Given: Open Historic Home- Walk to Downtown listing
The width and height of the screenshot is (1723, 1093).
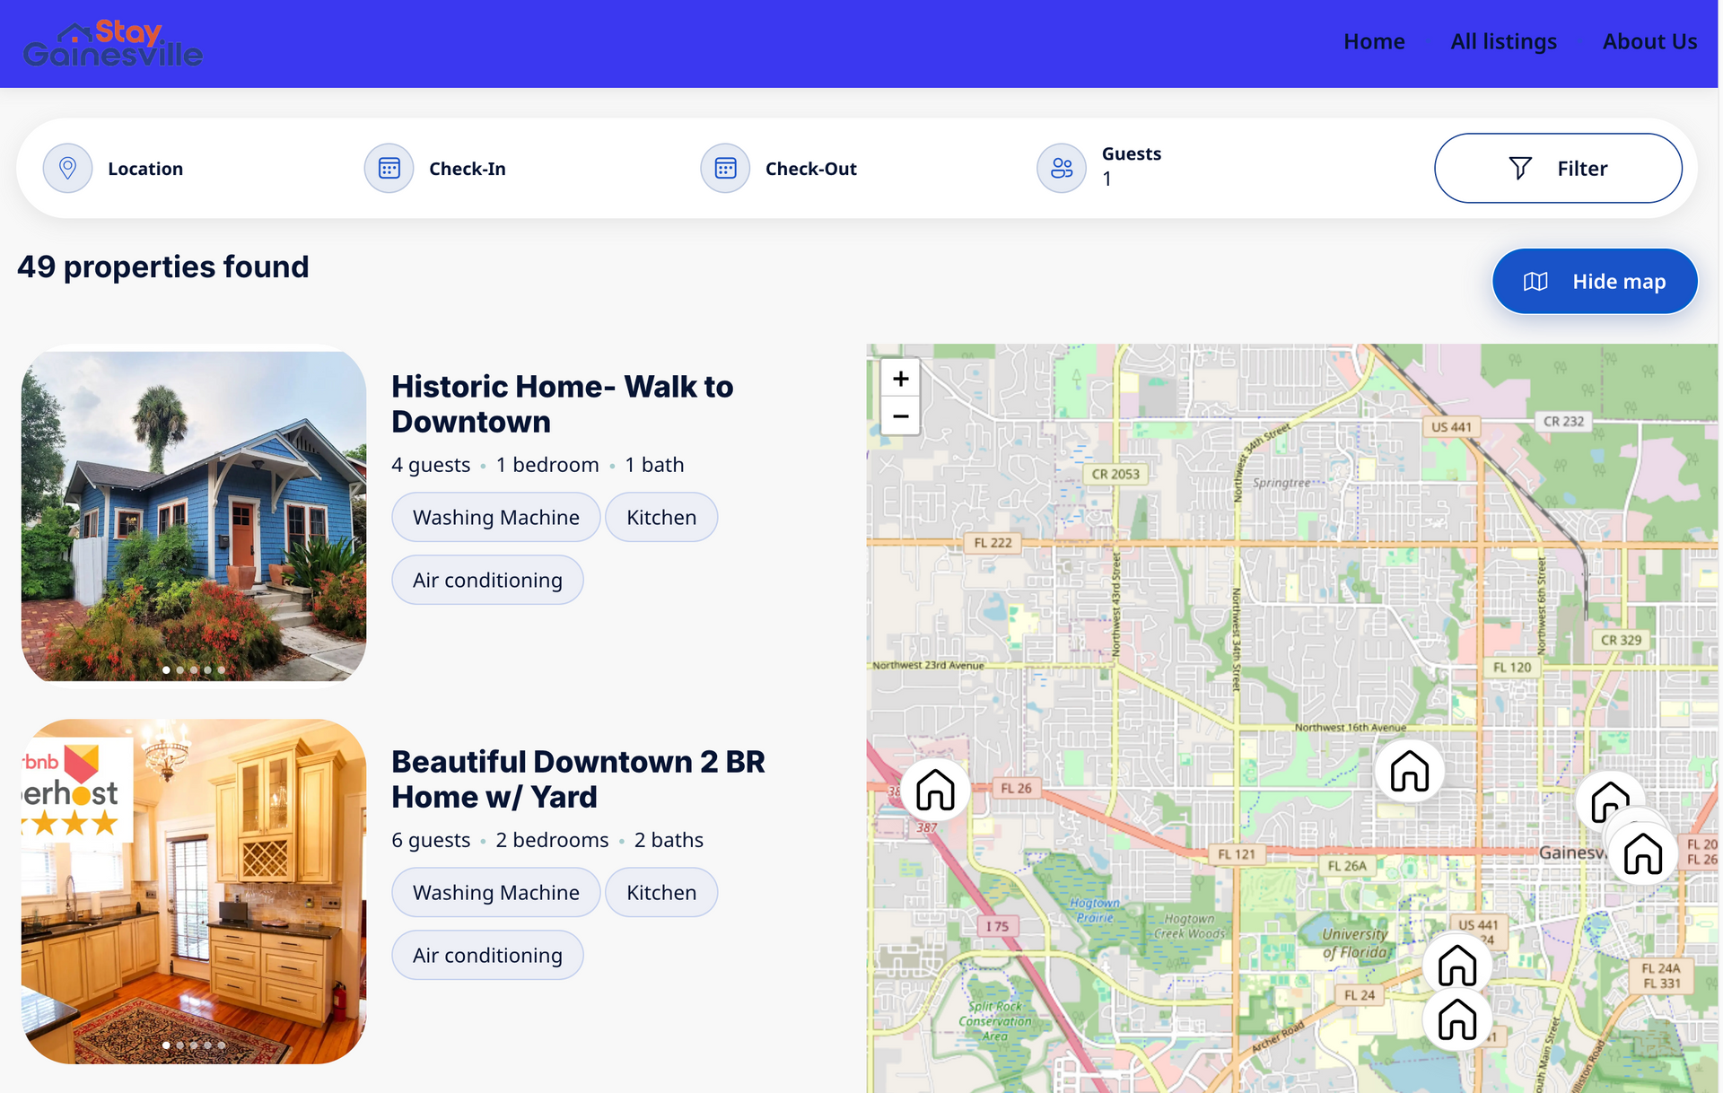Looking at the screenshot, I should [562, 404].
